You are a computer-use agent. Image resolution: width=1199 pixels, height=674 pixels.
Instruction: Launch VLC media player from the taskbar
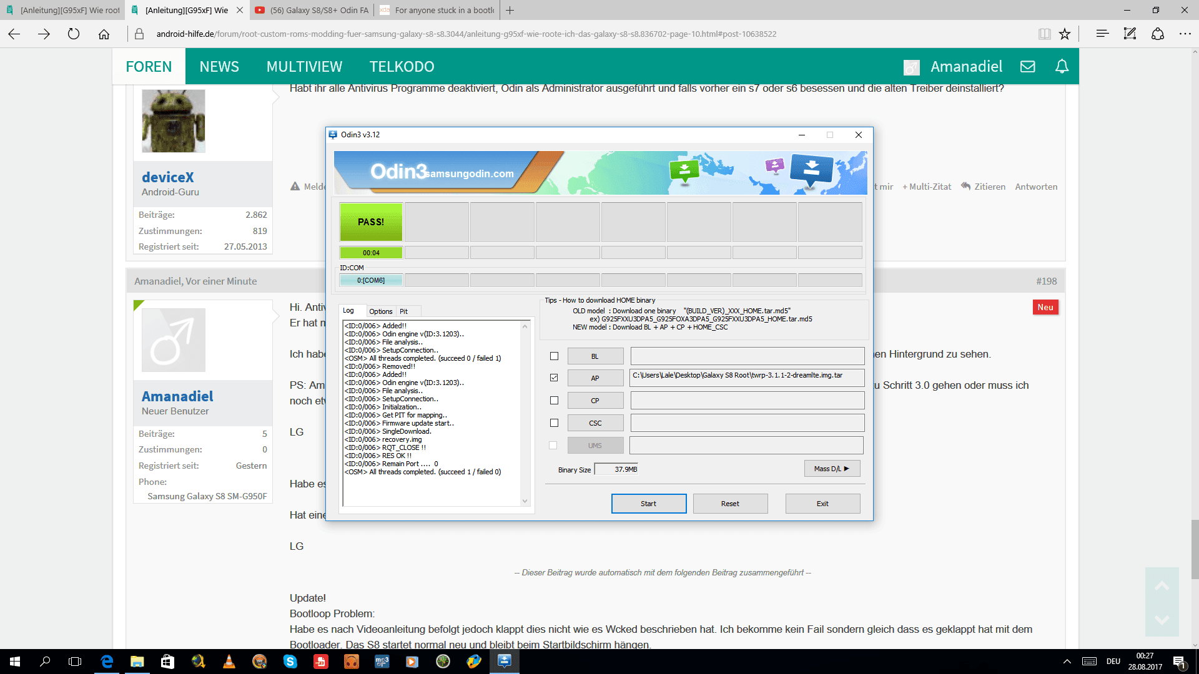point(229,662)
